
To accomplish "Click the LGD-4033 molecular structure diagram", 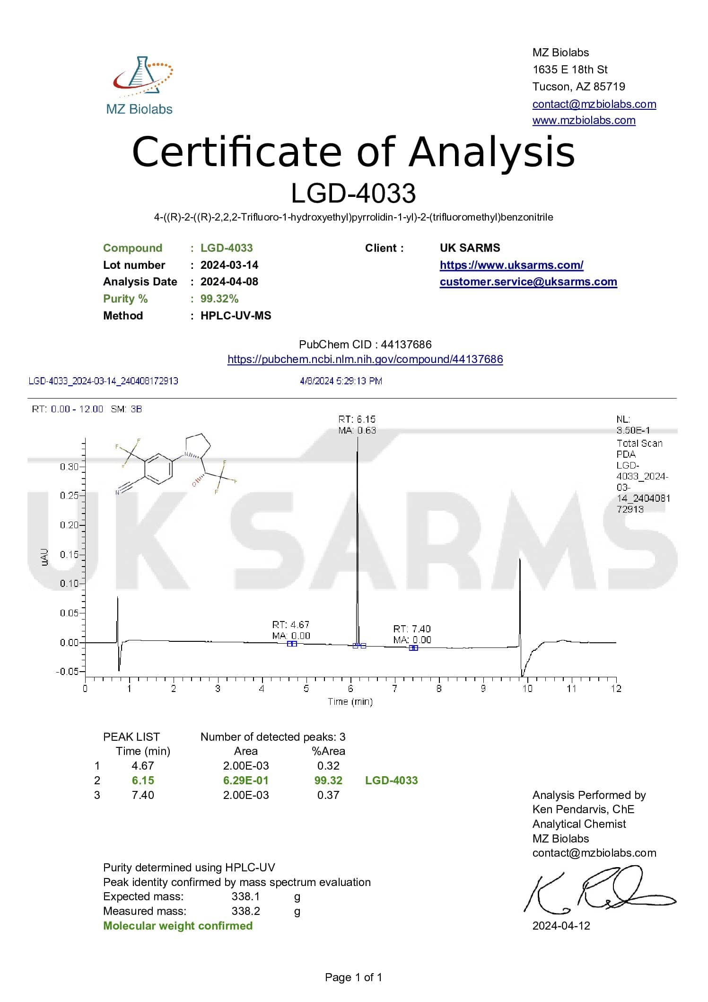I will click(x=176, y=464).
